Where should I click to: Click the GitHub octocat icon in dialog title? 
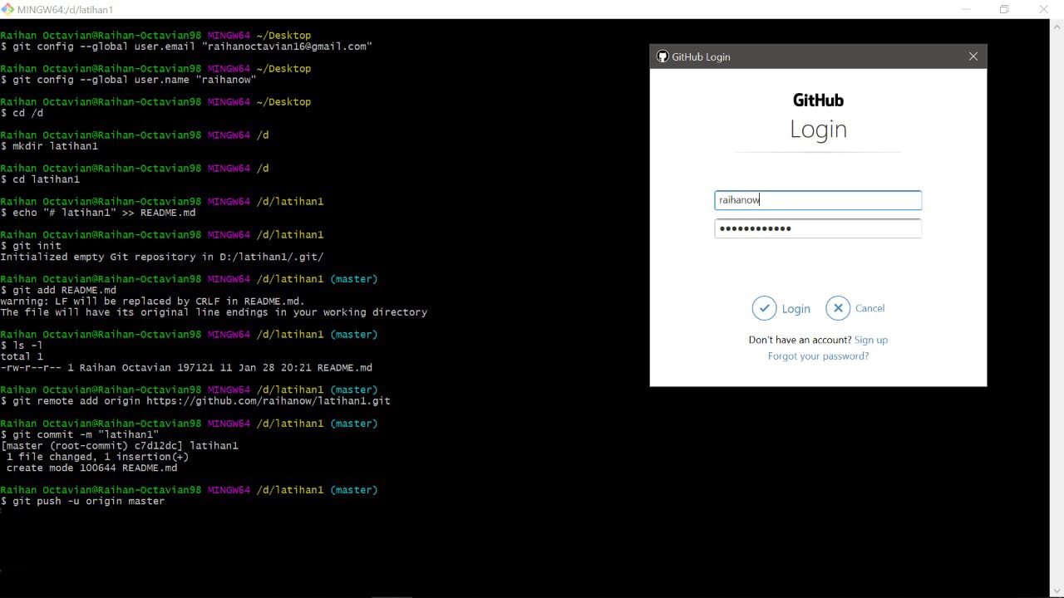coord(663,56)
